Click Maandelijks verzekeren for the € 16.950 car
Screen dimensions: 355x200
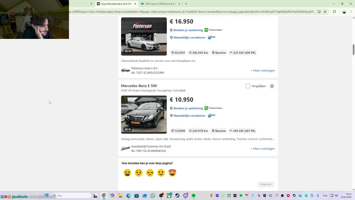pyautogui.click(x=189, y=37)
